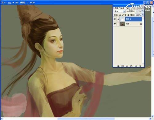The height and width of the screenshot is (120, 154).
Task: Click the Add layer style icon
Action: (118, 66)
